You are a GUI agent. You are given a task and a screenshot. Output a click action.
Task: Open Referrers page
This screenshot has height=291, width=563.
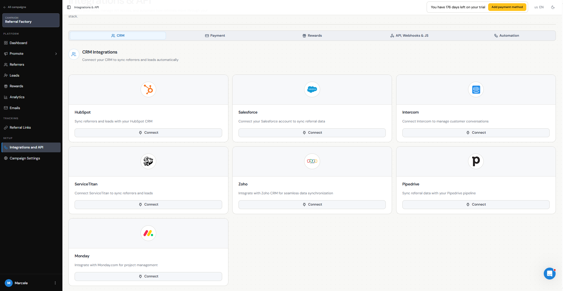click(x=31, y=64)
